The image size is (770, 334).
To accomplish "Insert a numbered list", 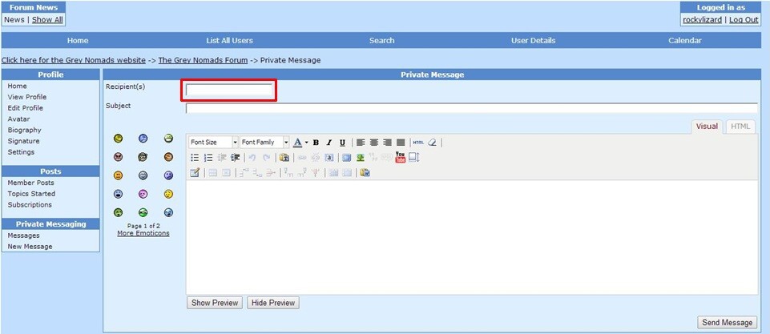I will coord(208,158).
